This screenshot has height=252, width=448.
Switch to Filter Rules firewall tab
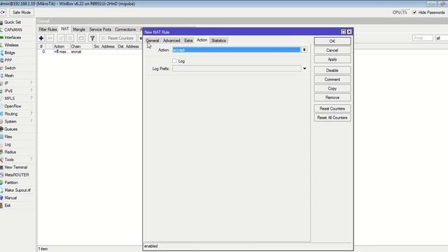48,29
